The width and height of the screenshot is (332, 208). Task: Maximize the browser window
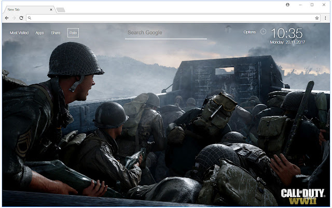312,5
